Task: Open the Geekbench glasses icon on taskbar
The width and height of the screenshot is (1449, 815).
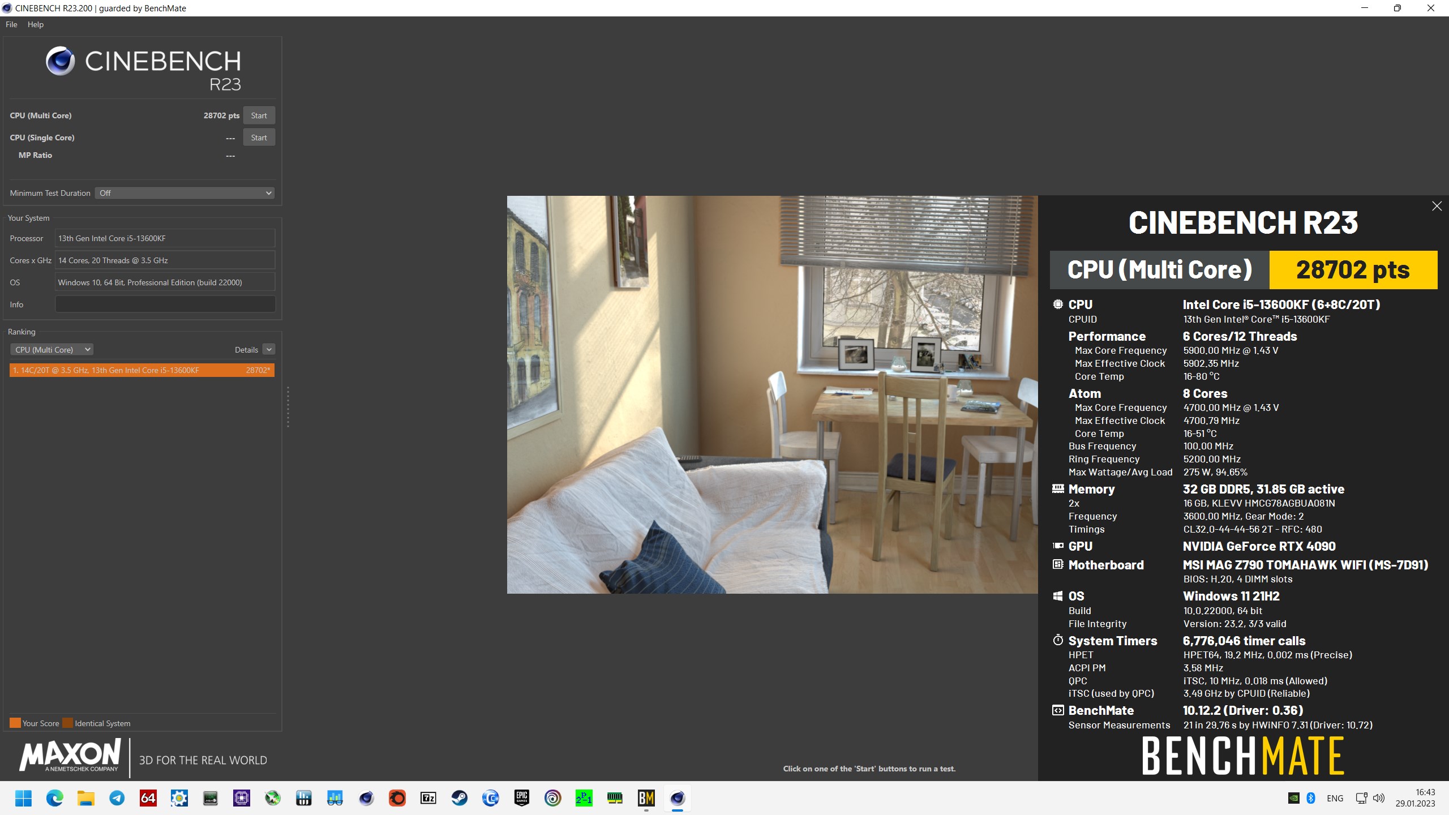Action: pyautogui.click(x=335, y=798)
